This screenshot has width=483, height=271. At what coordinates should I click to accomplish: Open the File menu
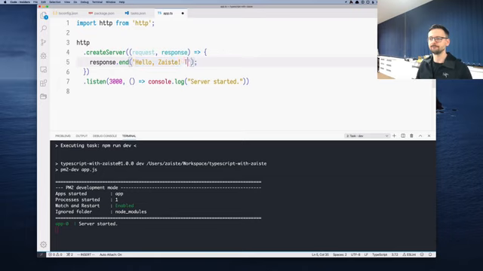click(x=35, y=2)
